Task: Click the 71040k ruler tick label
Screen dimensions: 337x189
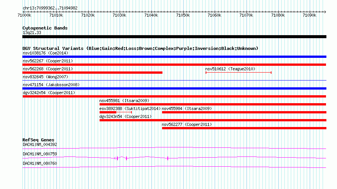Action: (151, 15)
